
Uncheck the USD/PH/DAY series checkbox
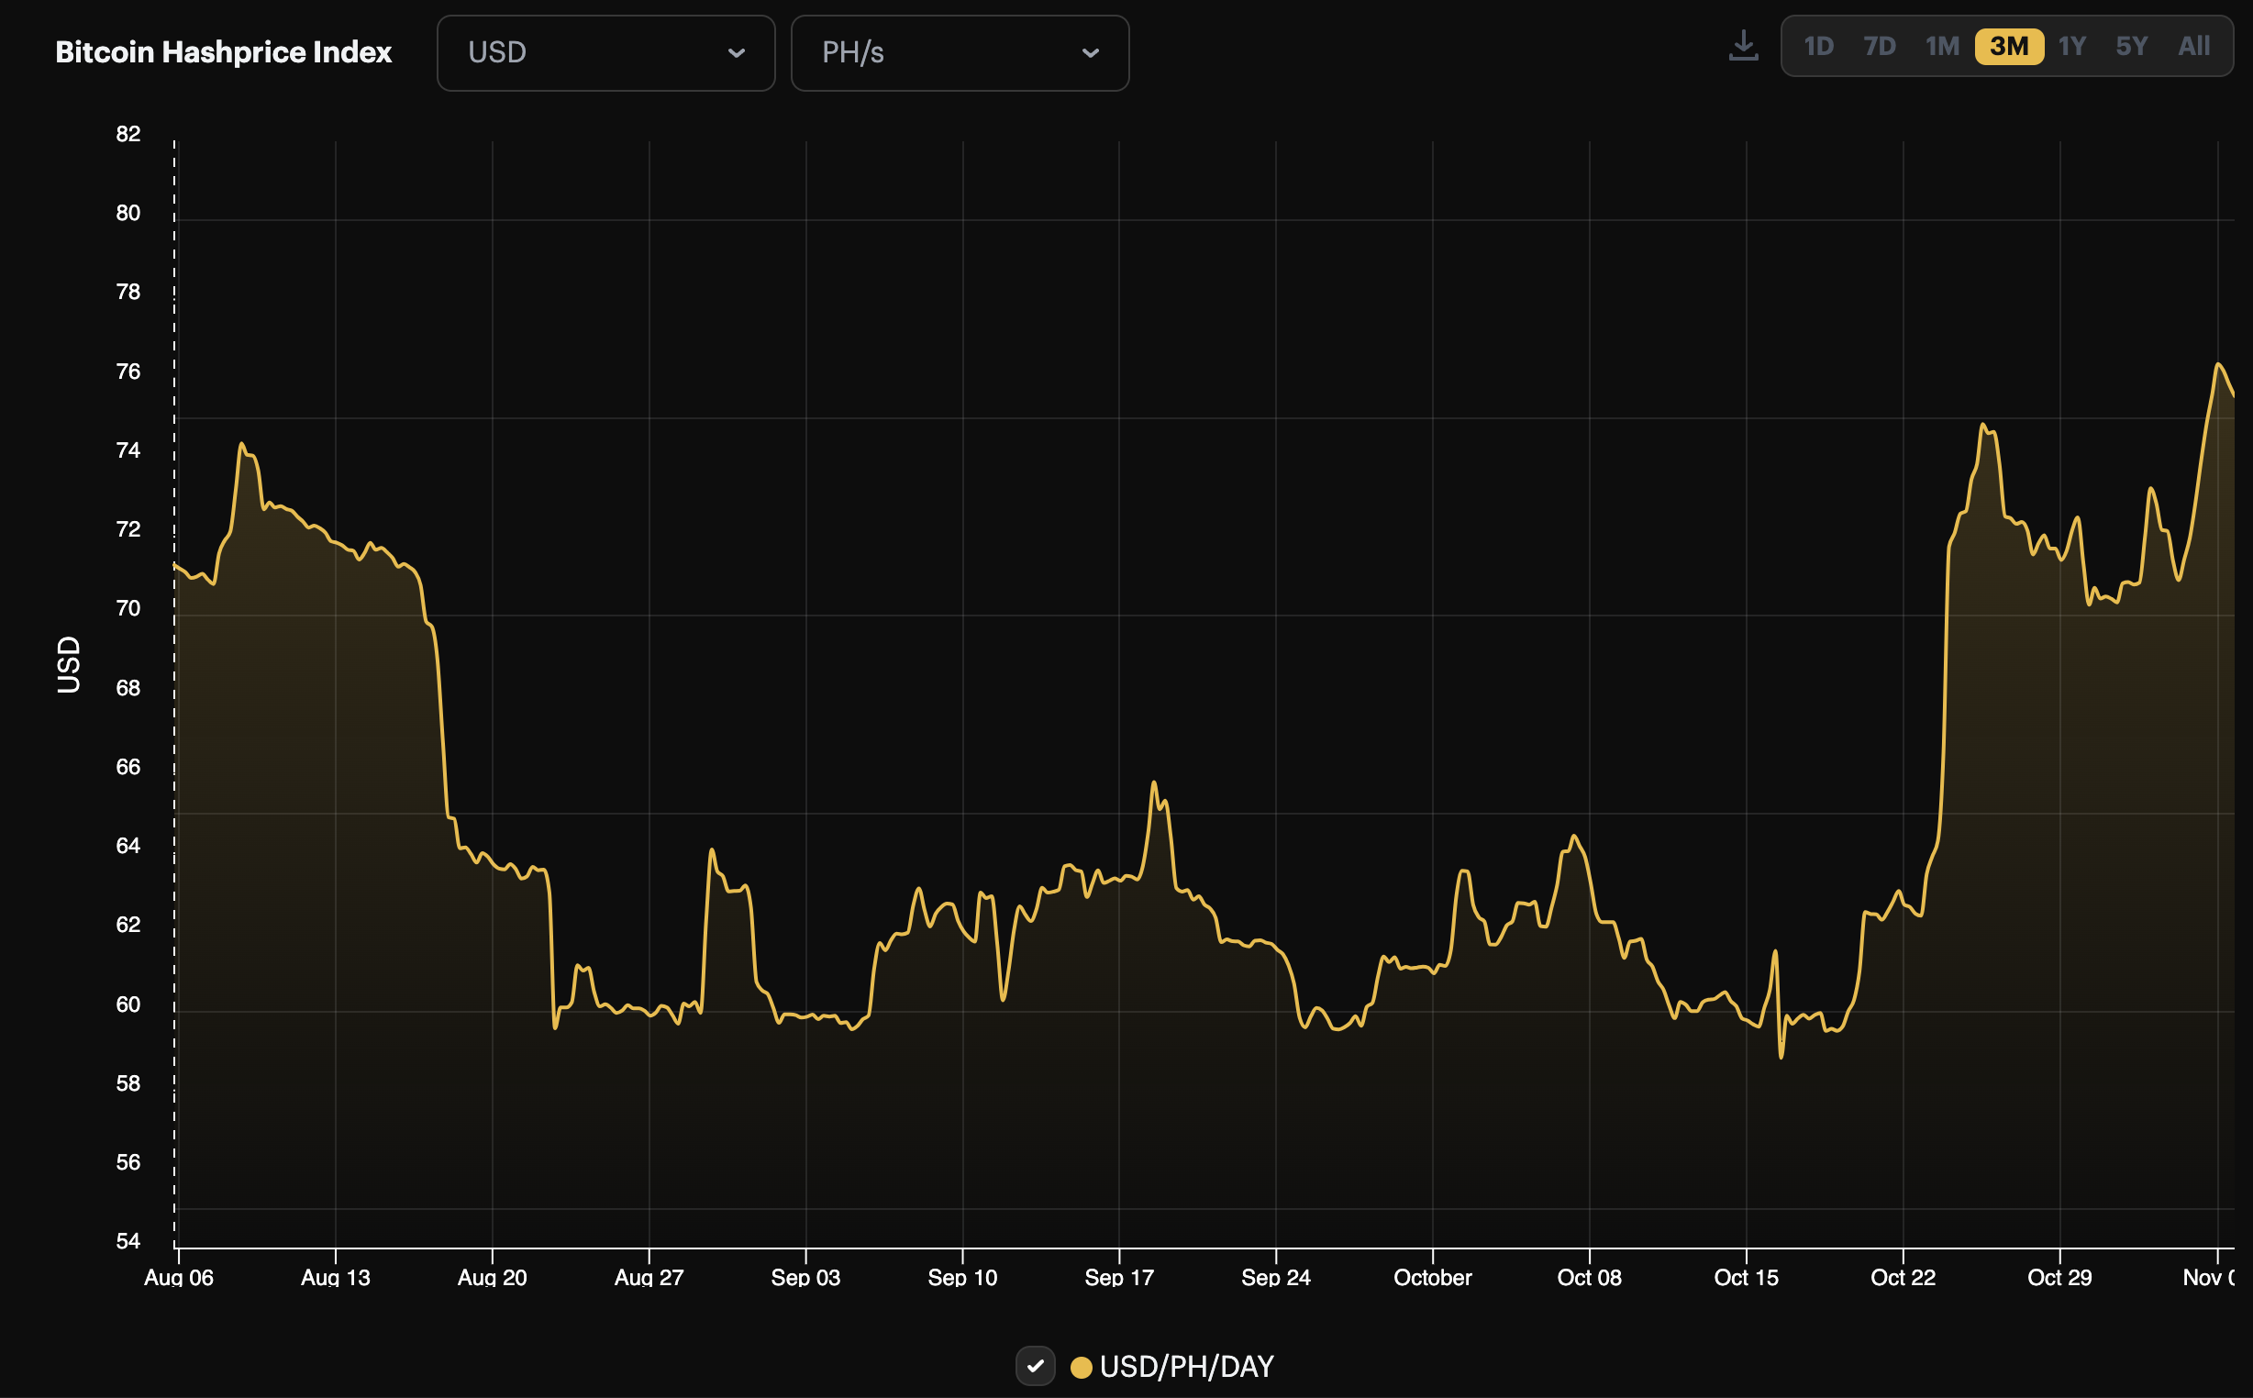1036,1366
